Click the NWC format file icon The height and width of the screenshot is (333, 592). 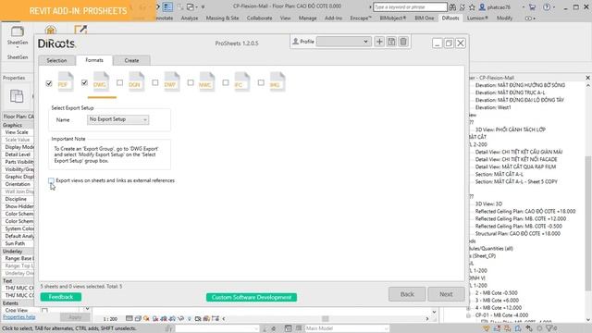click(x=206, y=81)
